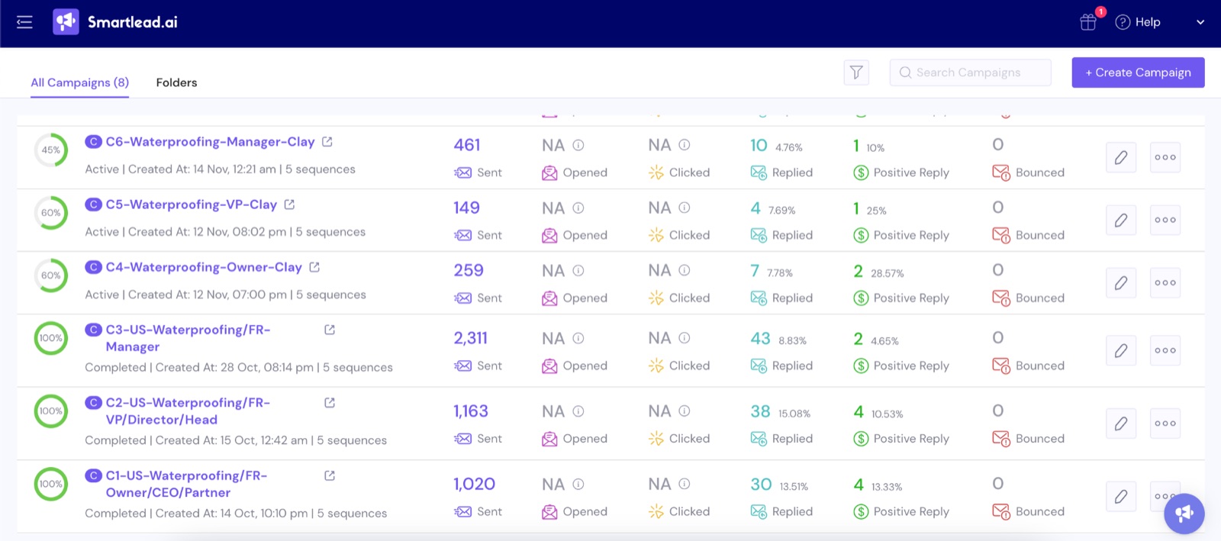The width and height of the screenshot is (1221, 541).
Task: Click the Smartlead.ai logo
Action: [x=115, y=22]
